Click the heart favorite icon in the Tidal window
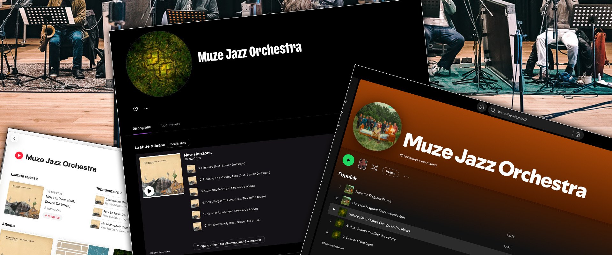Viewport: 612px width, 255px height. (135, 109)
